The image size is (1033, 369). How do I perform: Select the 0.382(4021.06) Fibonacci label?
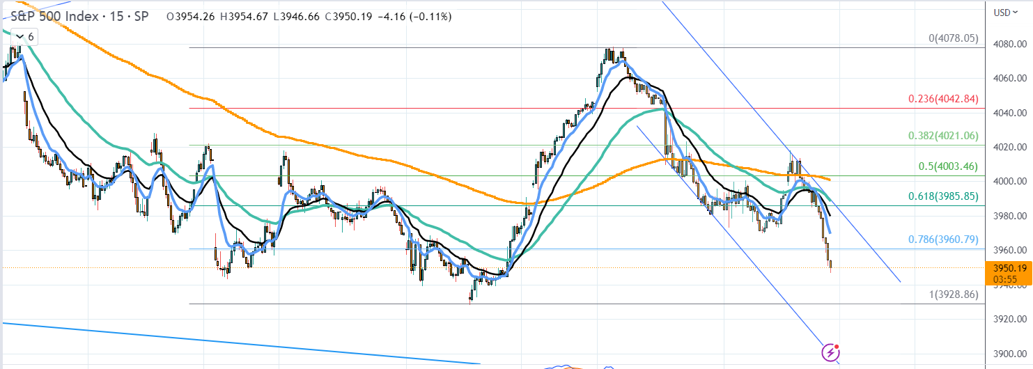coord(944,136)
